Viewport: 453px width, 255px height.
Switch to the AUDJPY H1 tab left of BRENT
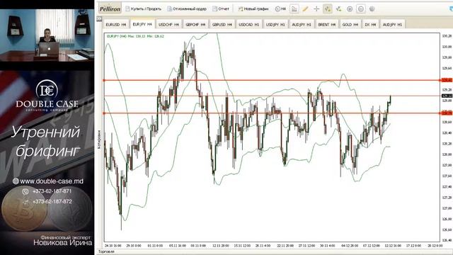coord(302,25)
